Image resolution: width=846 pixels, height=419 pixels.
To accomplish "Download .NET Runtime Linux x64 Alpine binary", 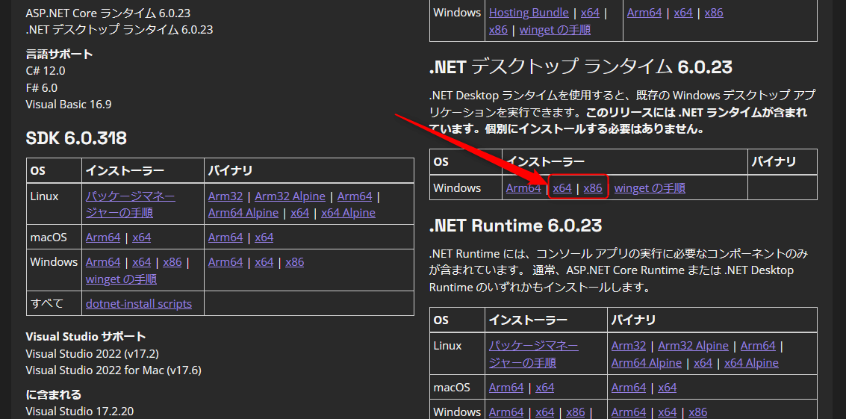I will click(x=752, y=363).
